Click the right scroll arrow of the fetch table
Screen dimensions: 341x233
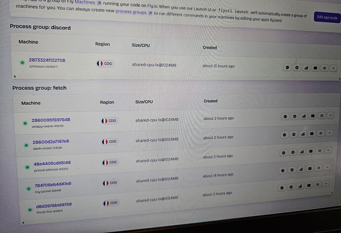332,193
